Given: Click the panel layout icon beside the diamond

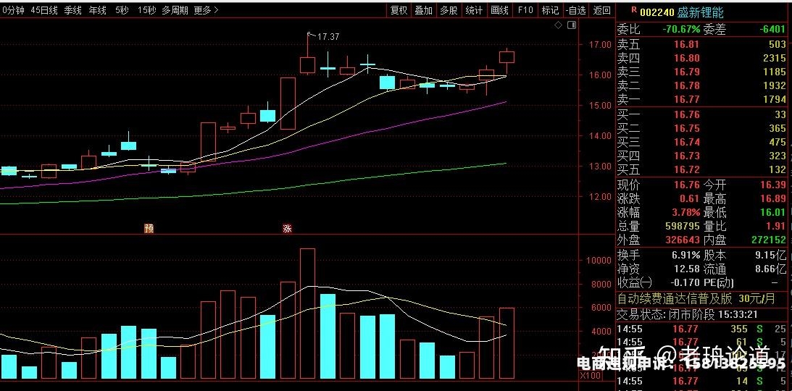Looking at the screenshot, I should pyautogui.click(x=572, y=25).
